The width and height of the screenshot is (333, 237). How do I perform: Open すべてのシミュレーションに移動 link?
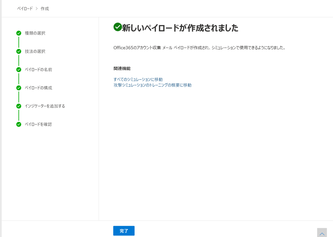click(138, 79)
